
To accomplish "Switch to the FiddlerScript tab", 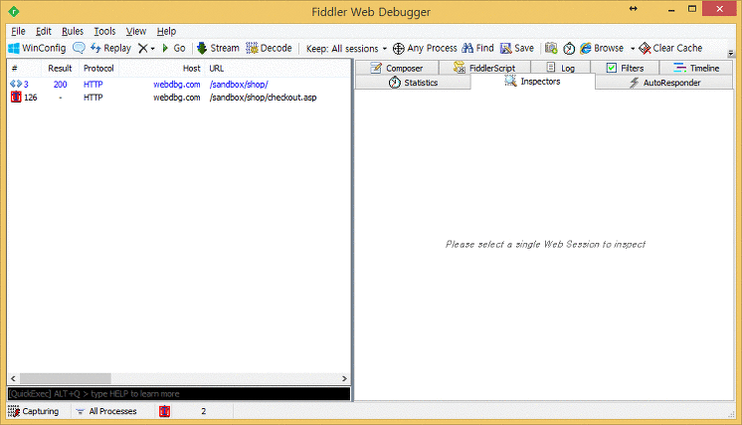I will tap(484, 68).
